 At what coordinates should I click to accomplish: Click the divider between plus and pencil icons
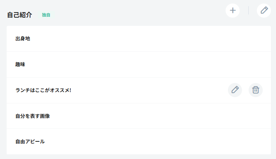248,11
